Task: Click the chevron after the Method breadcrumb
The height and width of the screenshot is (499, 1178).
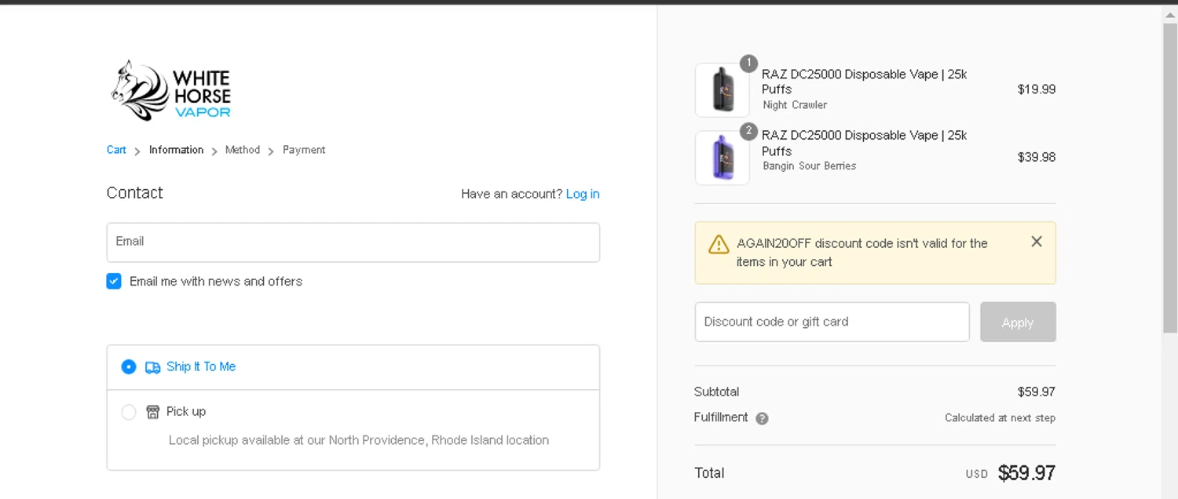Action: click(271, 151)
